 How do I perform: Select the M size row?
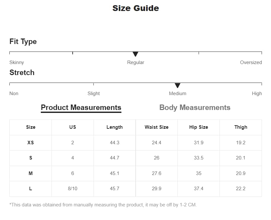(31, 173)
